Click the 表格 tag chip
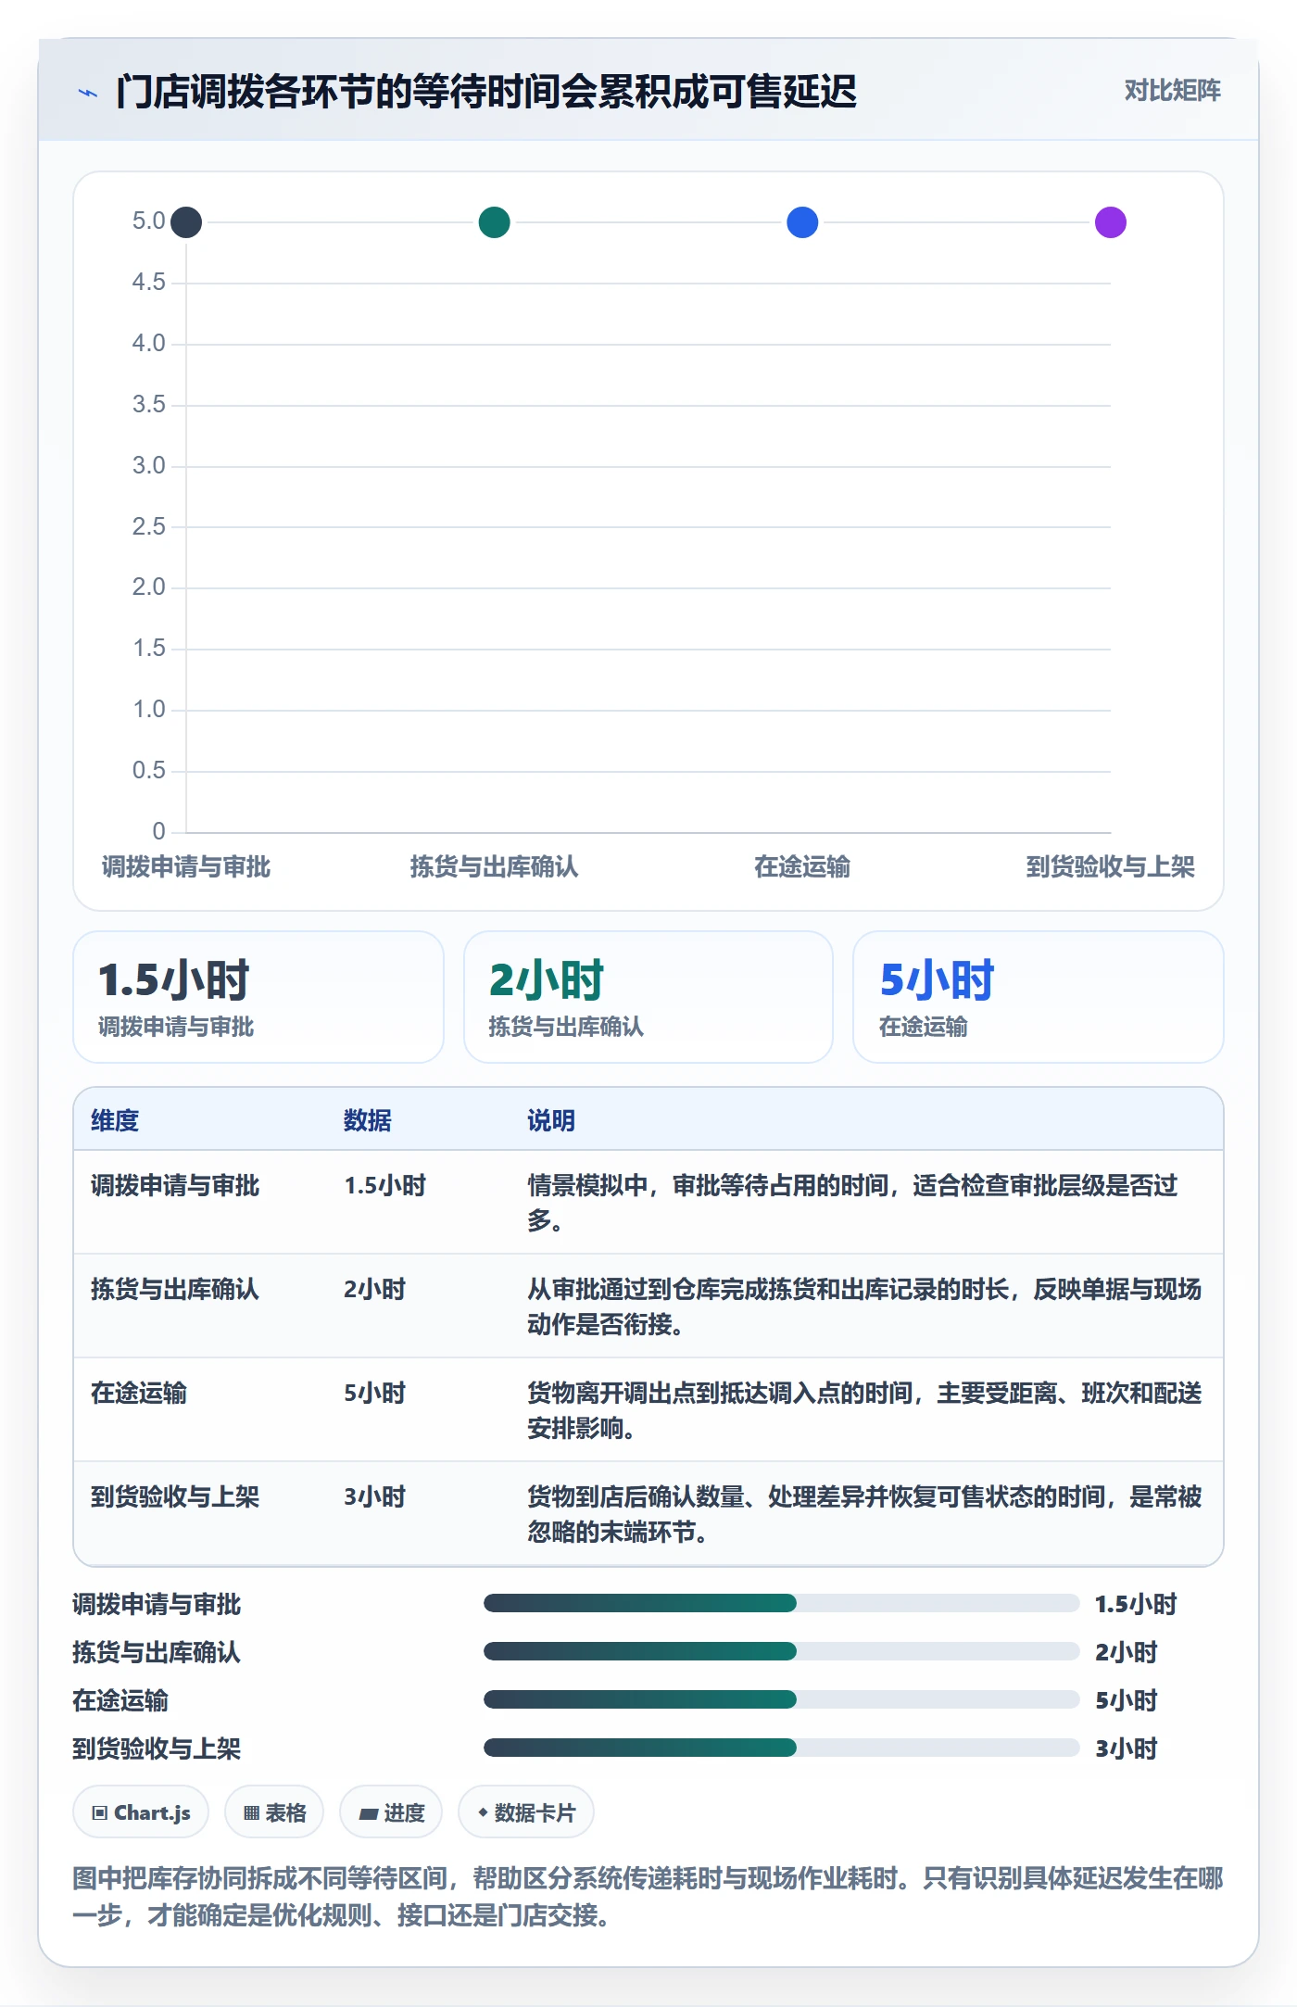This screenshot has height=2007, width=1297. 274,1811
